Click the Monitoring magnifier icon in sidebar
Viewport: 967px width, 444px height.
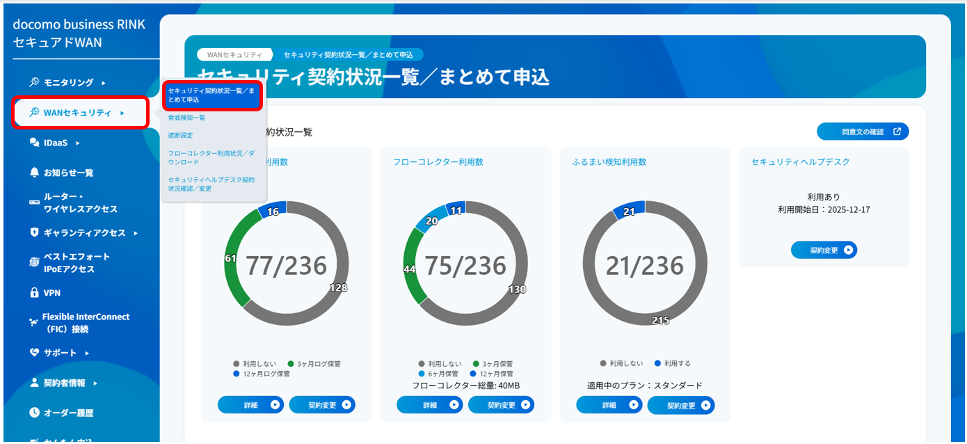click(34, 82)
